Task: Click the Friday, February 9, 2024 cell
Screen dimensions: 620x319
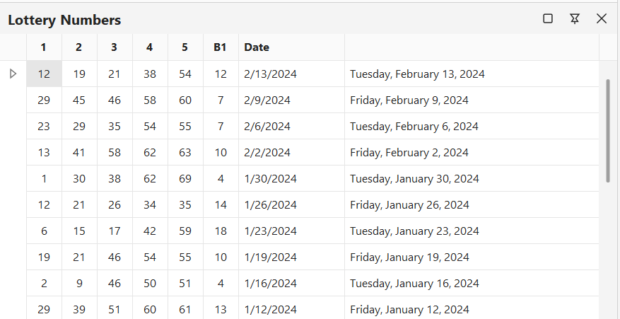Action: pyautogui.click(x=409, y=100)
